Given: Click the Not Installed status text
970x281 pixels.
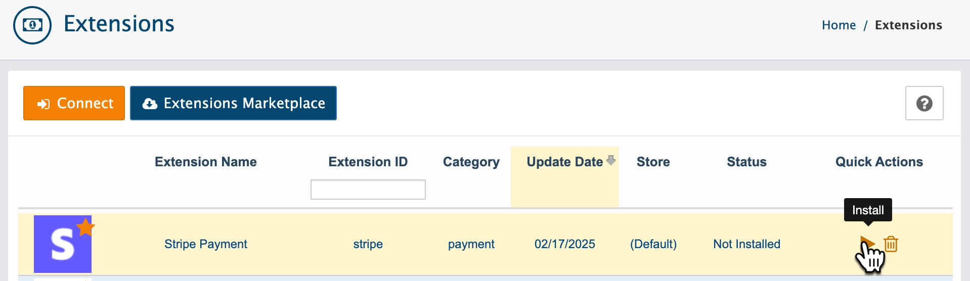Looking at the screenshot, I should tap(746, 244).
